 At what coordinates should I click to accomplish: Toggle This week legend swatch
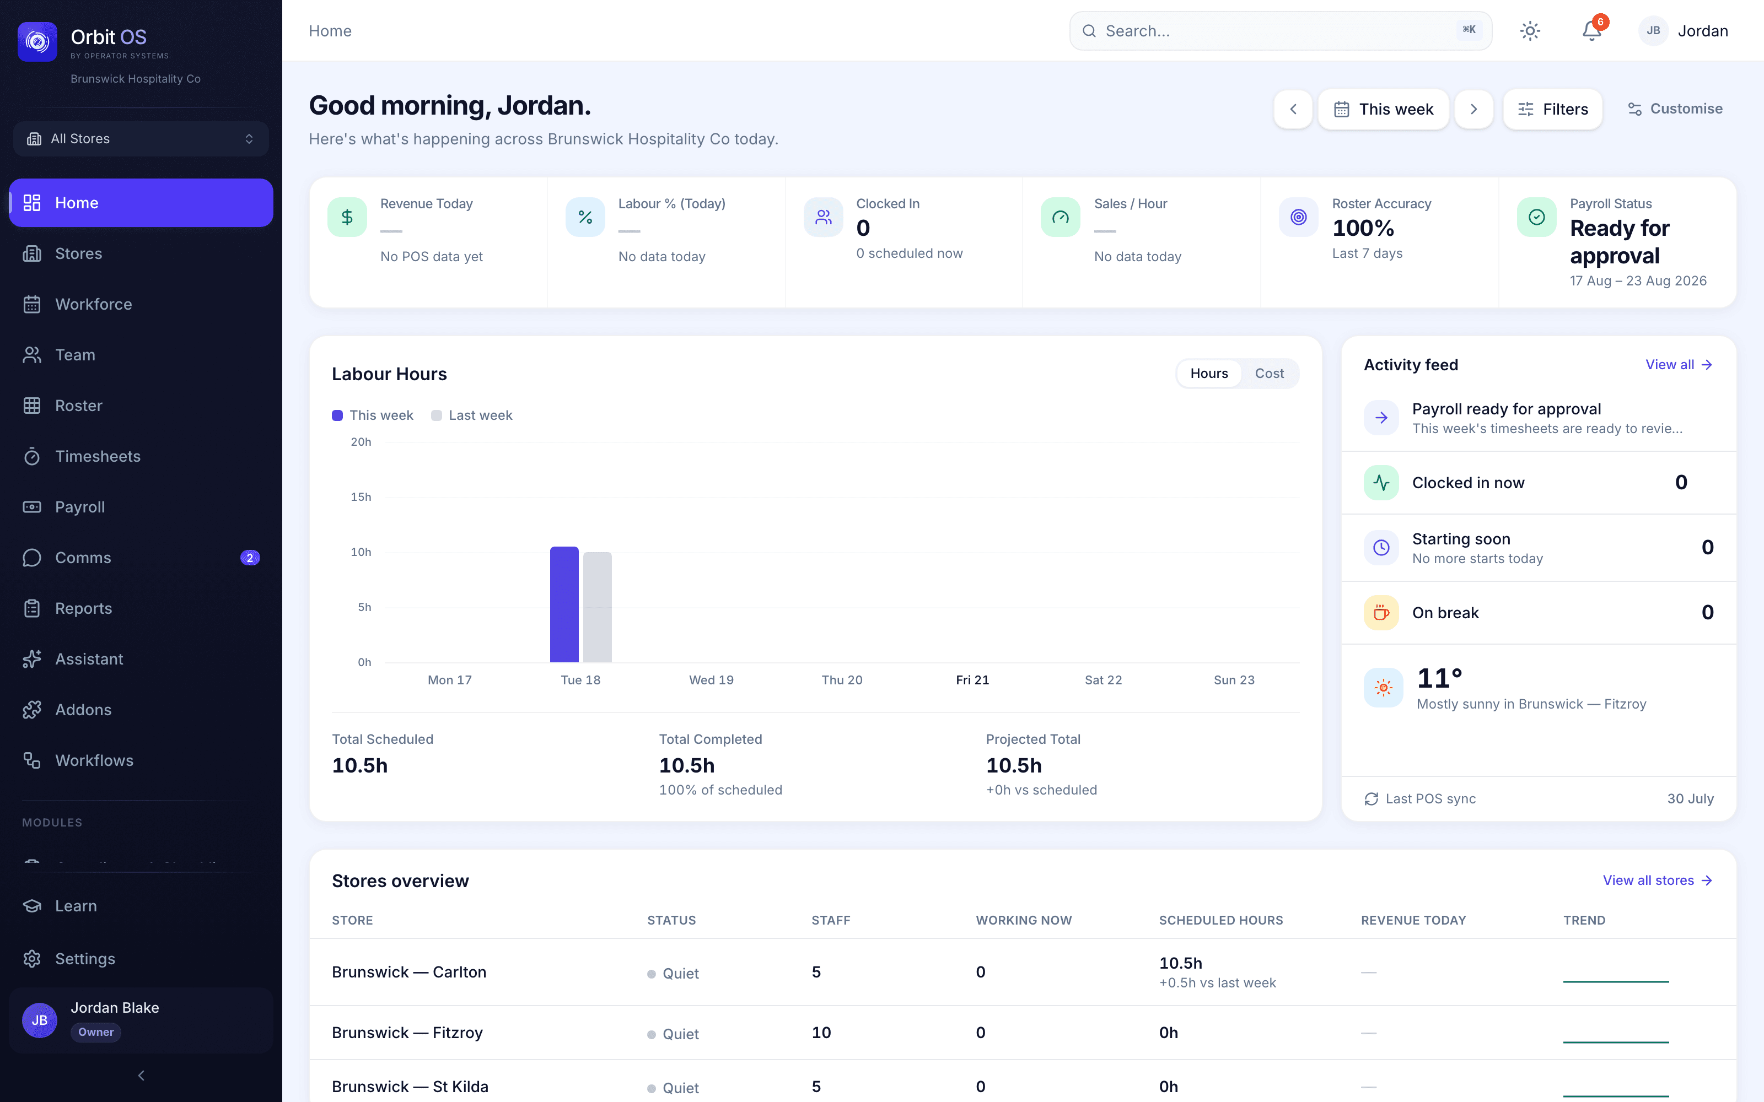tap(337, 415)
